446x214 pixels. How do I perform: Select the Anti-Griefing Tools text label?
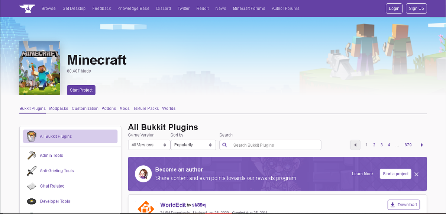pos(57,170)
